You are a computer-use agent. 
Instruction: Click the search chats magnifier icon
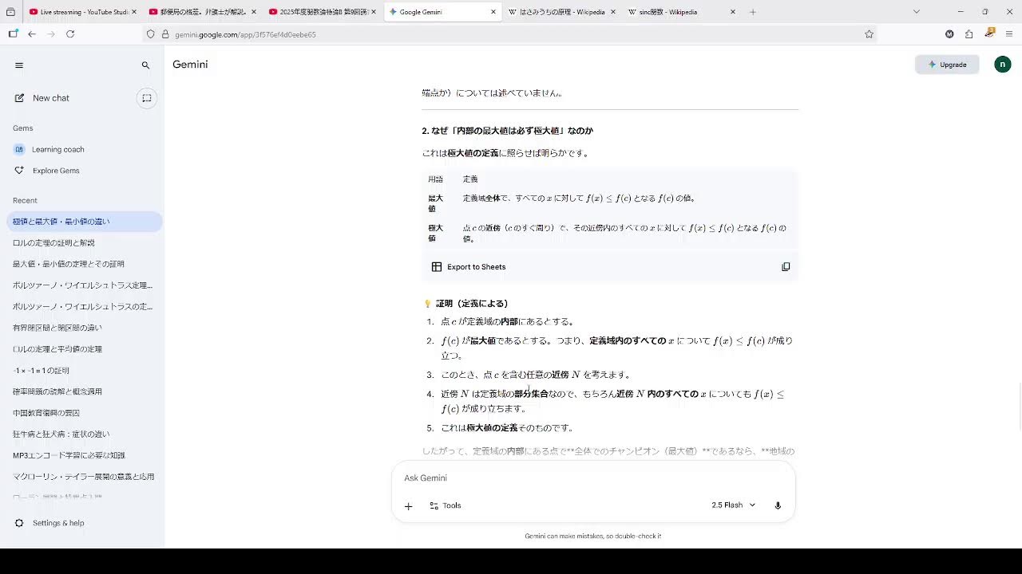click(145, 65)
